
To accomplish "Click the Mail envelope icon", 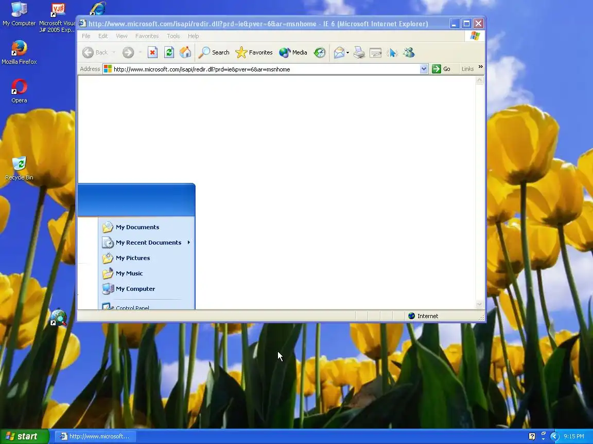I will tap(339, 52).
